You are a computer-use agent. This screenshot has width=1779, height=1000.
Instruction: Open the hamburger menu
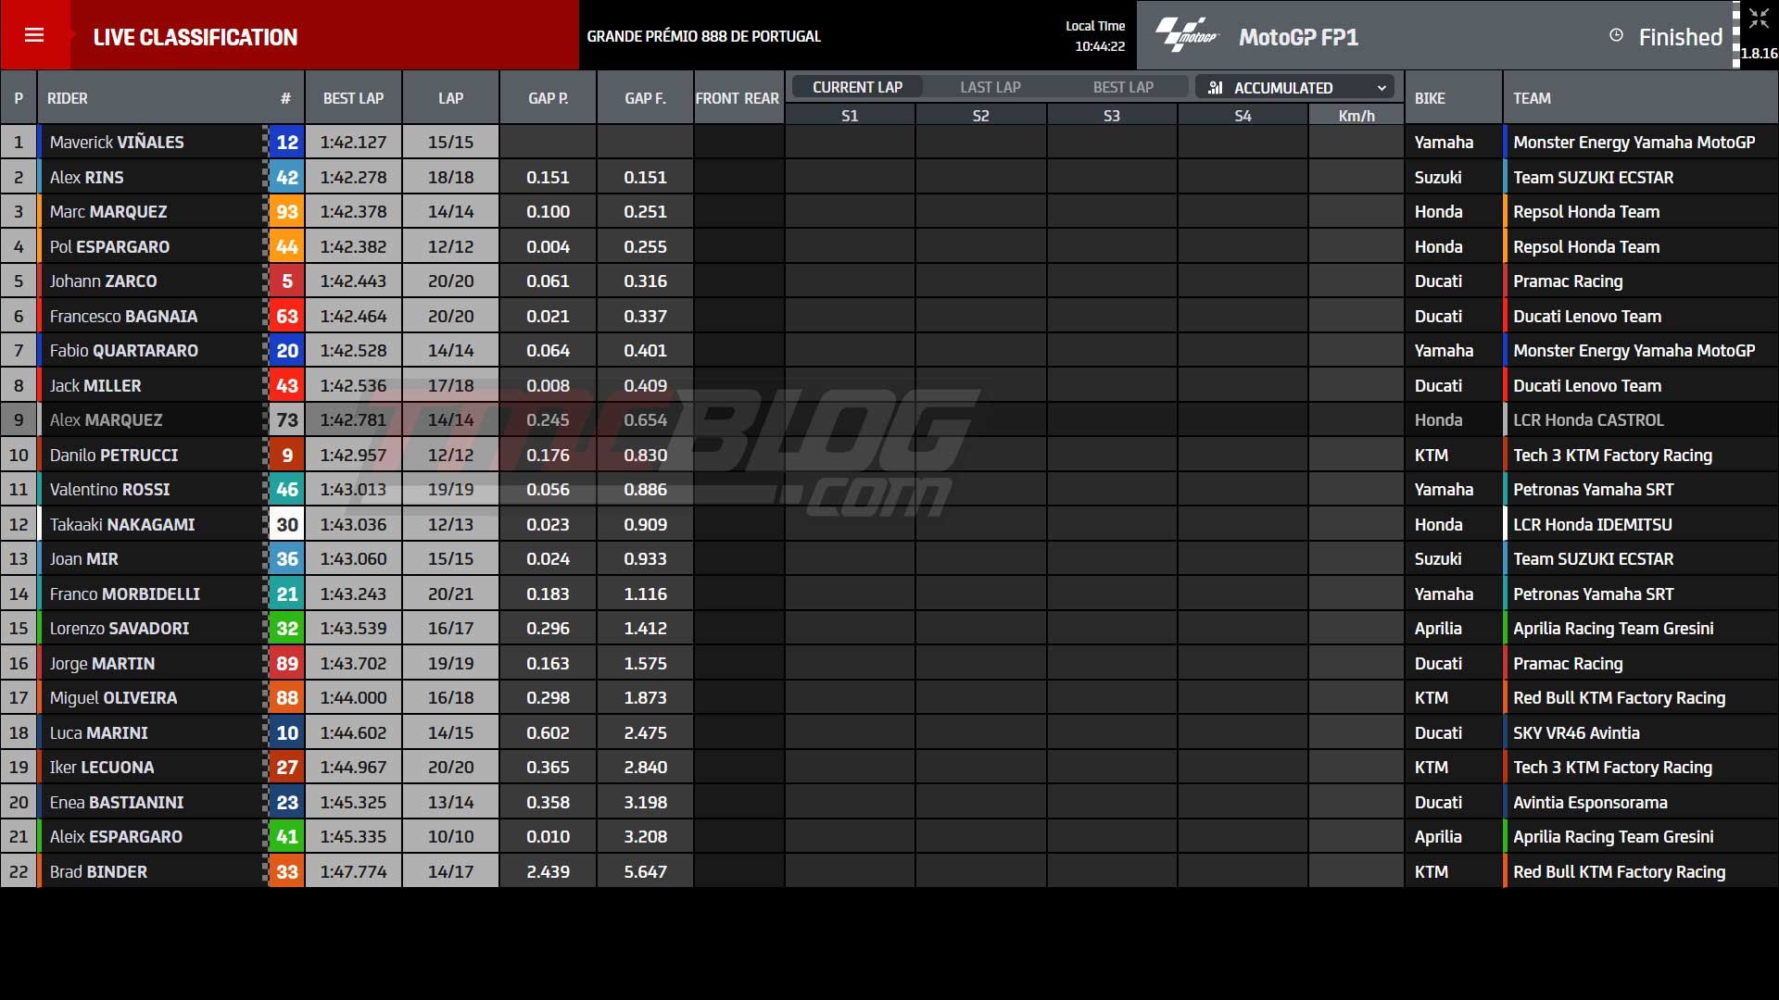(34, 35)
